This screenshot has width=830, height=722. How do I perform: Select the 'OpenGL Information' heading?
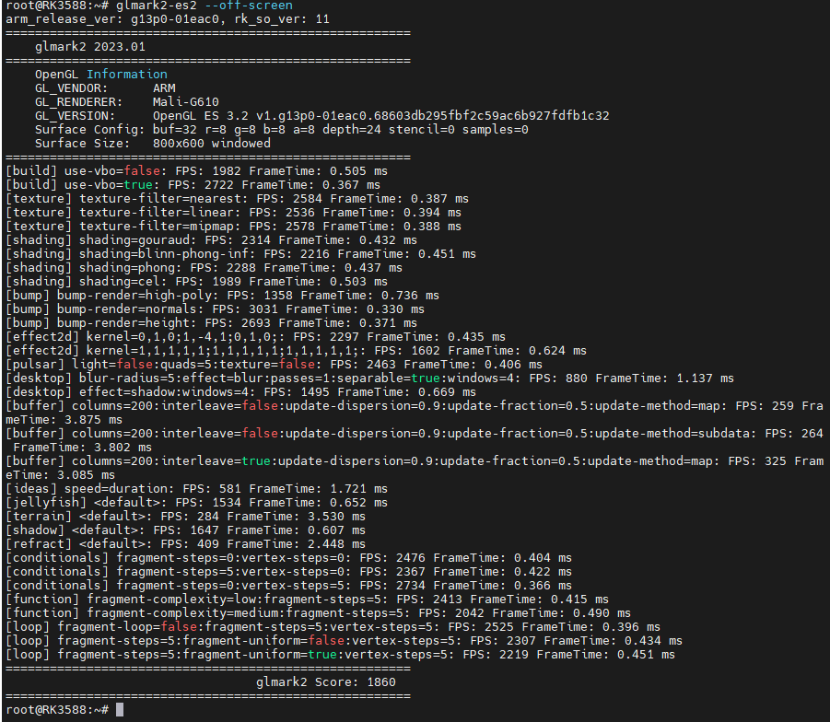pos(101,74)
